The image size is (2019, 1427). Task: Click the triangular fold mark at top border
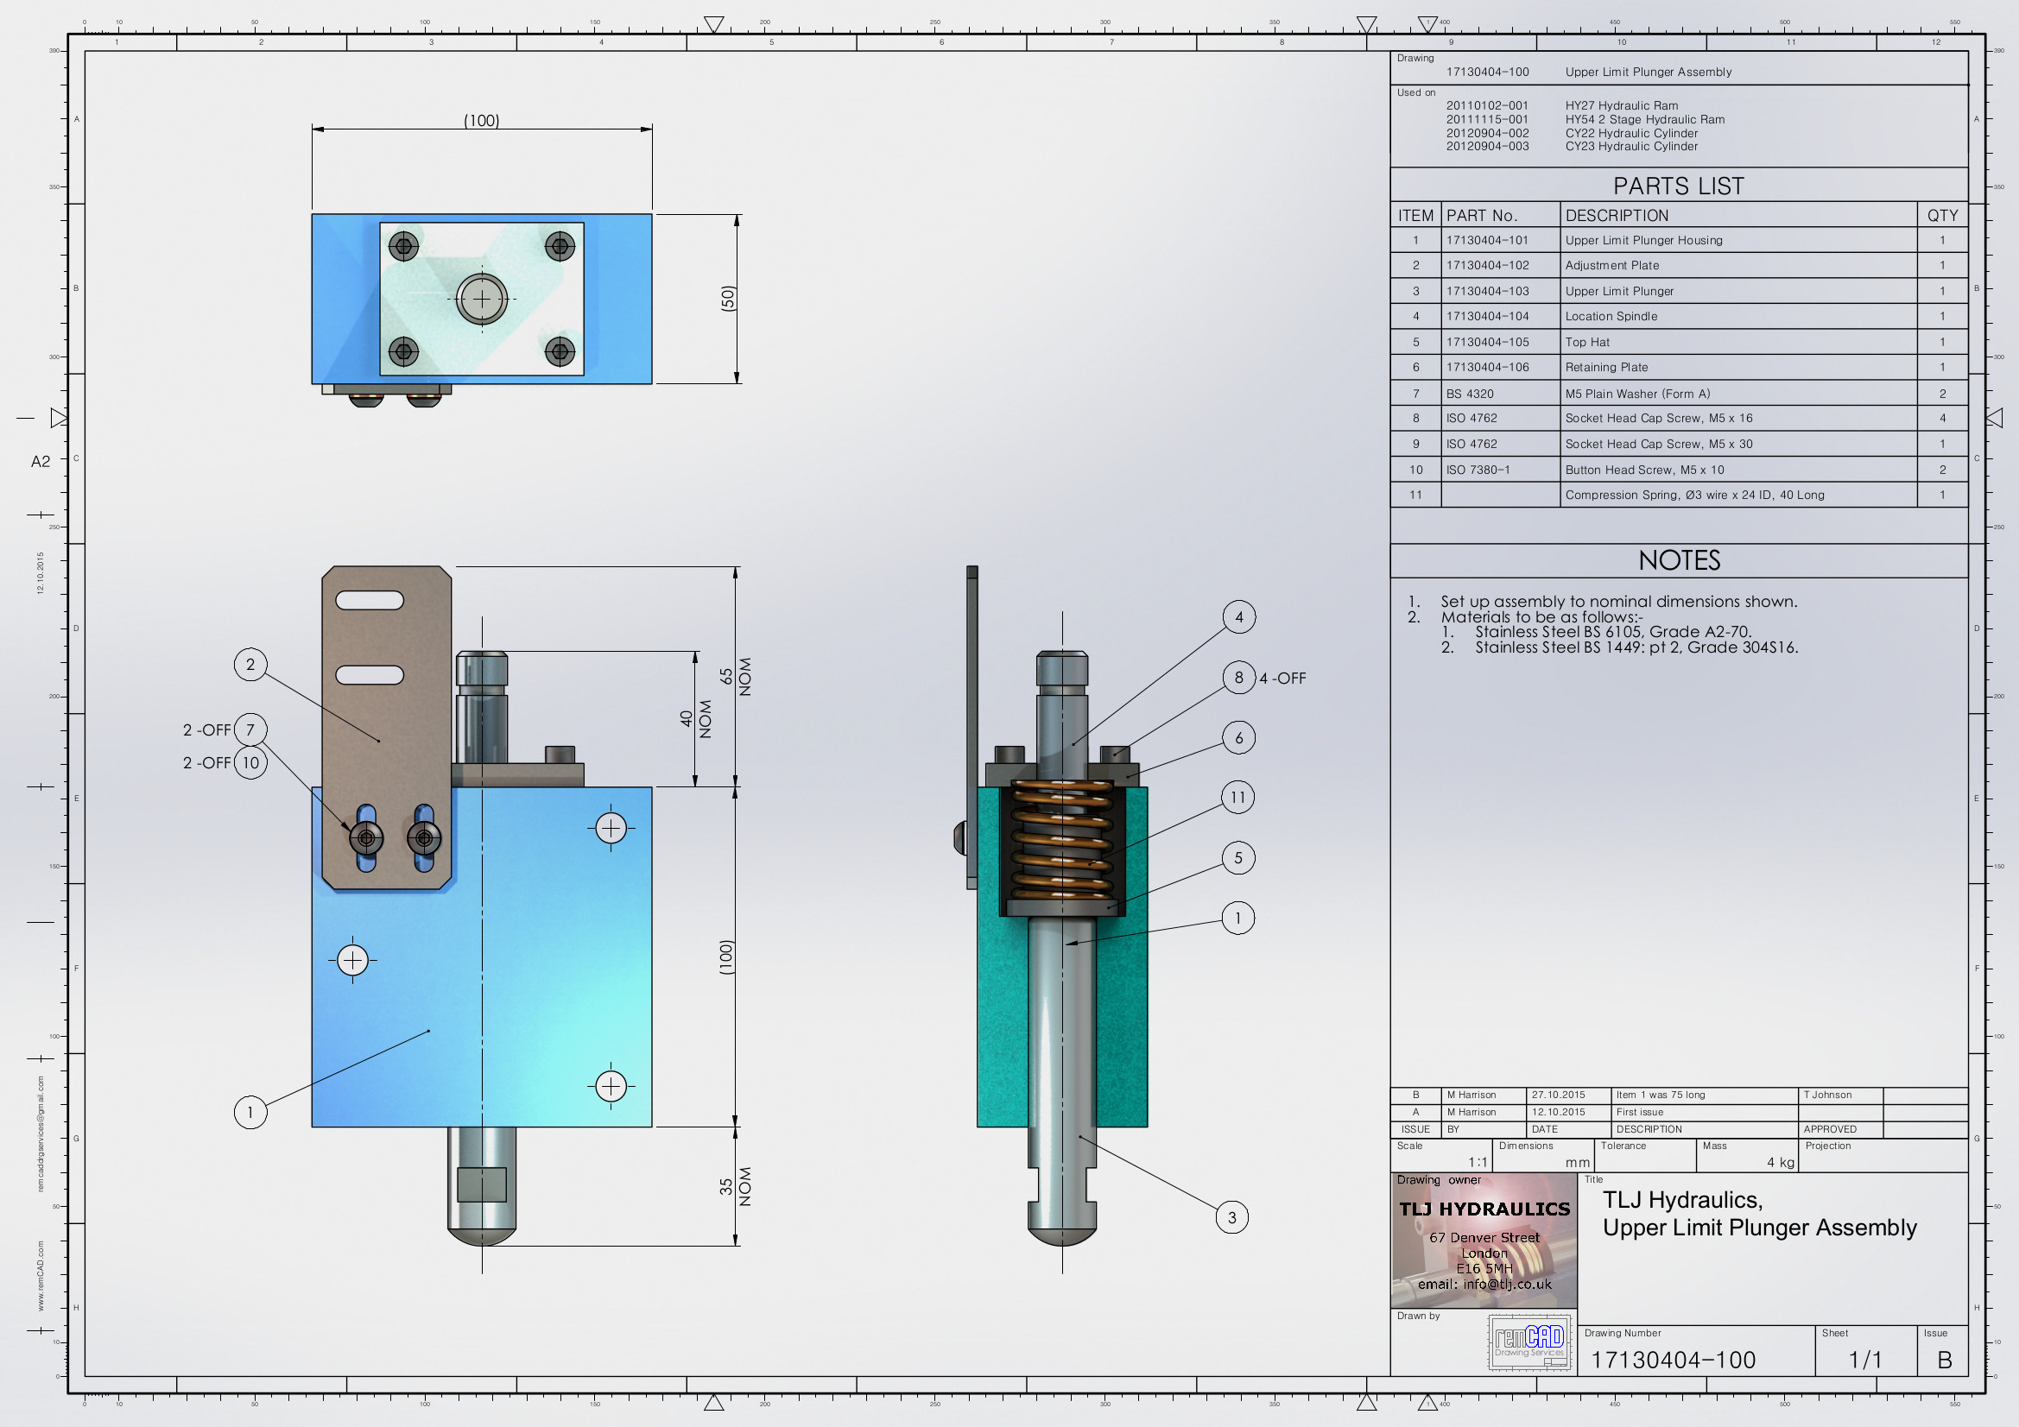(714, 22)
